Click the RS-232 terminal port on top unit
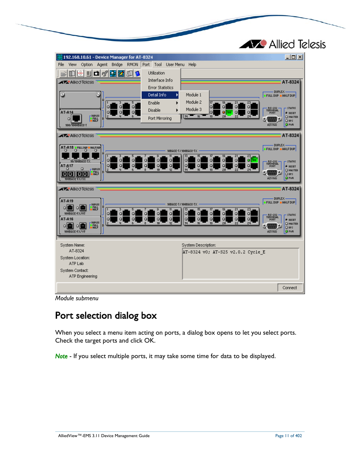Screen dimensions: 361x467 272,119
